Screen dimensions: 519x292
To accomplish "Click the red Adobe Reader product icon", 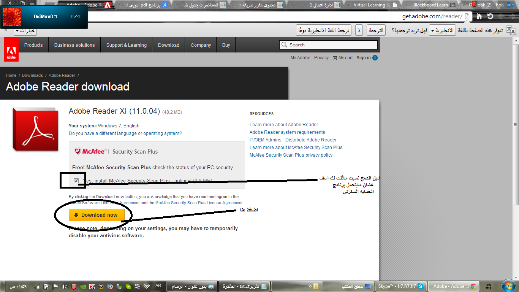I will [35, 129].
